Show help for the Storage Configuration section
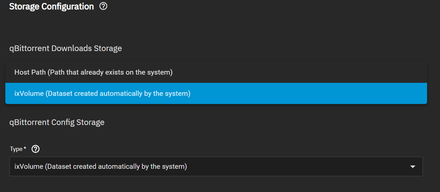Screen dimensions: 440x192 click(x=103, y=6)
